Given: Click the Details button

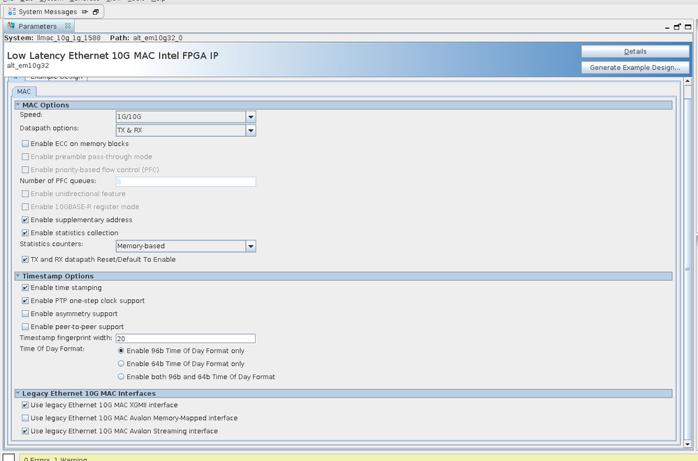Looking at the screenshot, I should [635, 51].
